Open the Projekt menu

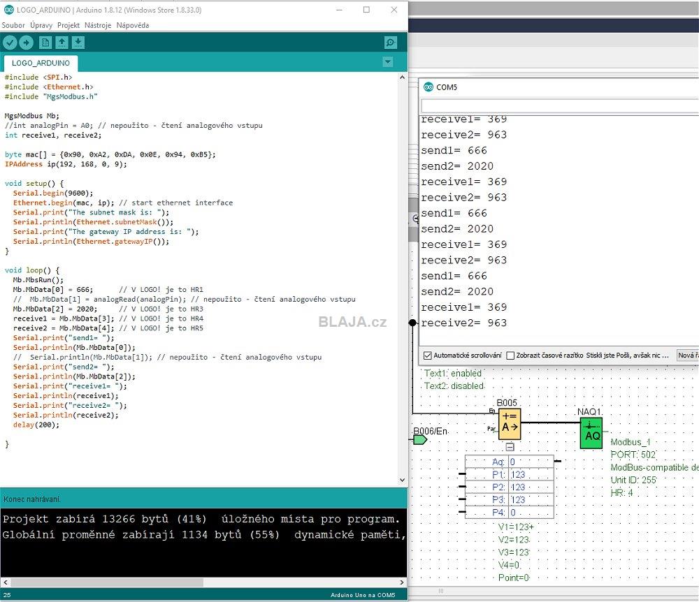(69, 25)
